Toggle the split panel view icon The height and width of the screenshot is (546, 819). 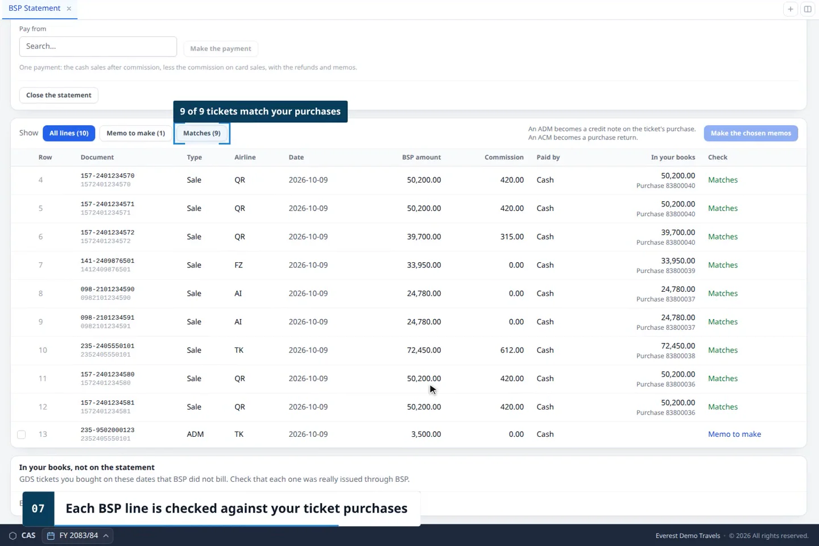click(808, 9)
